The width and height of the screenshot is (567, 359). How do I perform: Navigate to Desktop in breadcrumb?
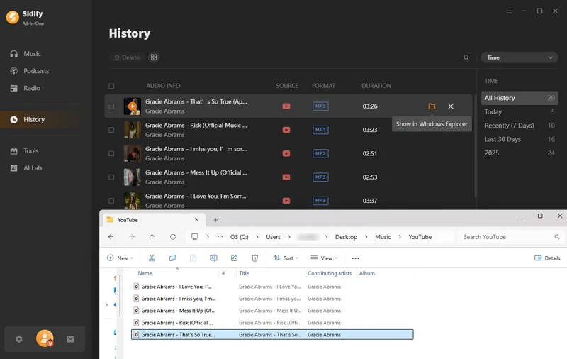click(346, 237)
